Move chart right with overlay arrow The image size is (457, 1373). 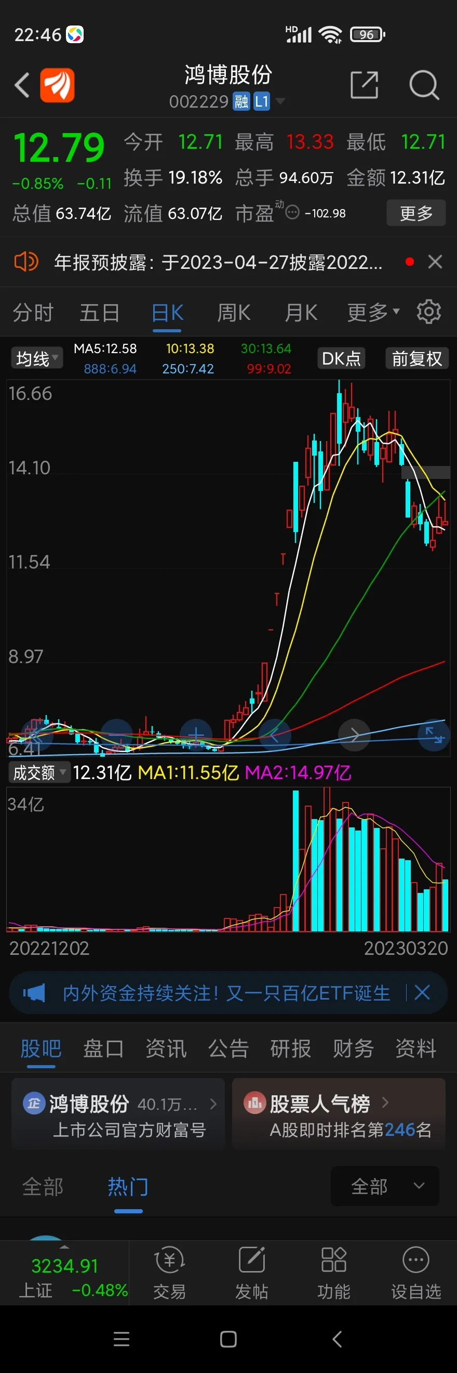pyautogui.click(x=354, y=735)
